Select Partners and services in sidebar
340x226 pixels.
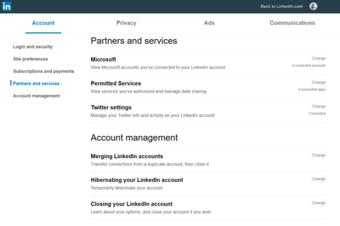36,83
